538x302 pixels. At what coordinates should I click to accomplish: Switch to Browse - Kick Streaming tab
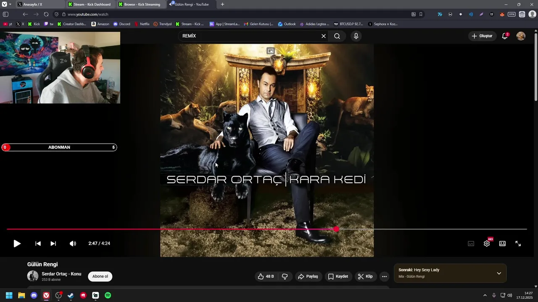140,4
